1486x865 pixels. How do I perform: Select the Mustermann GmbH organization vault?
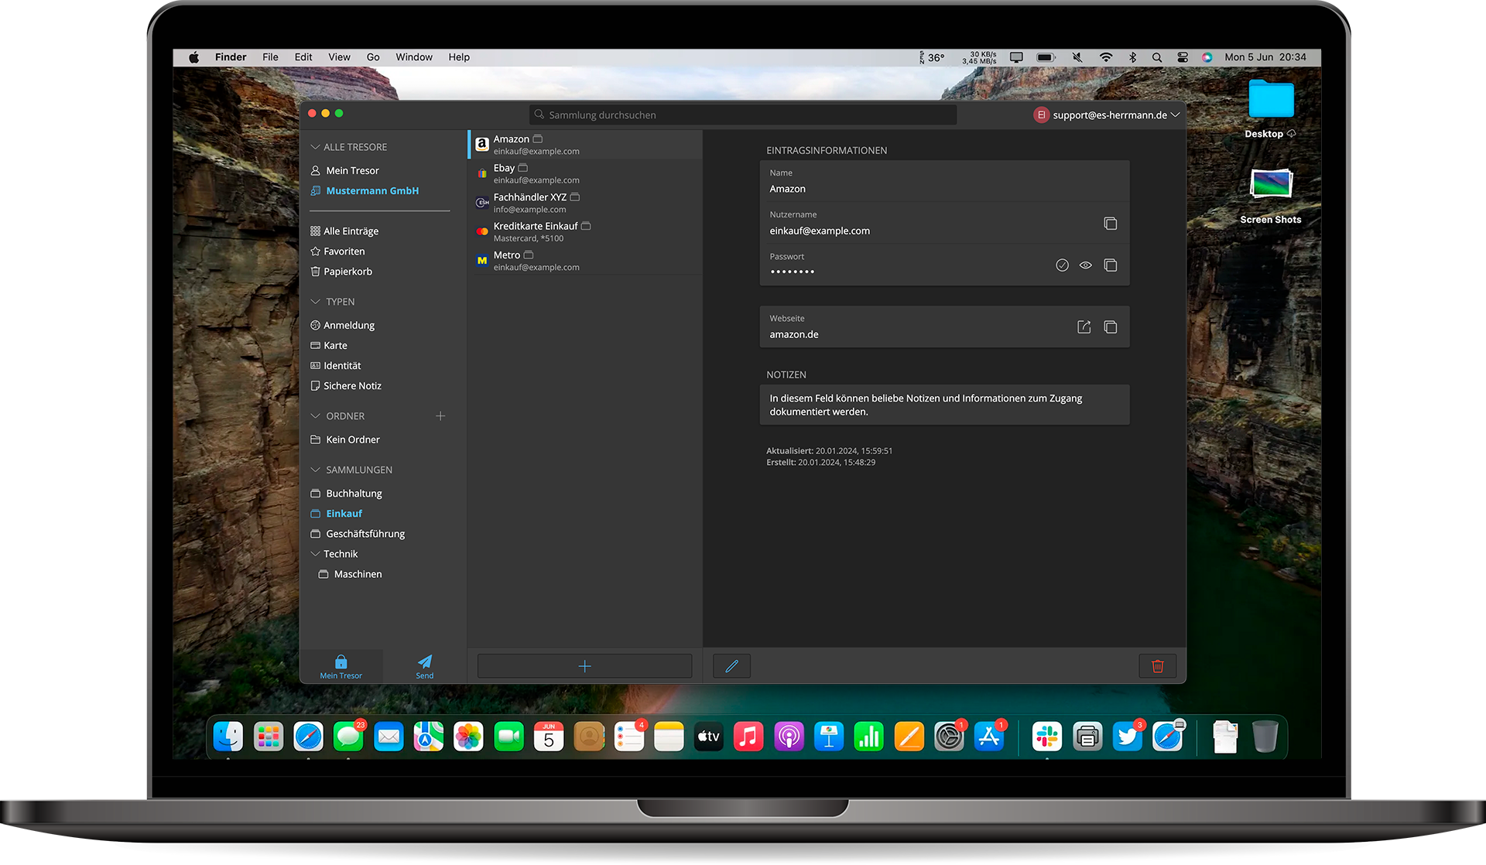(372, 191)
